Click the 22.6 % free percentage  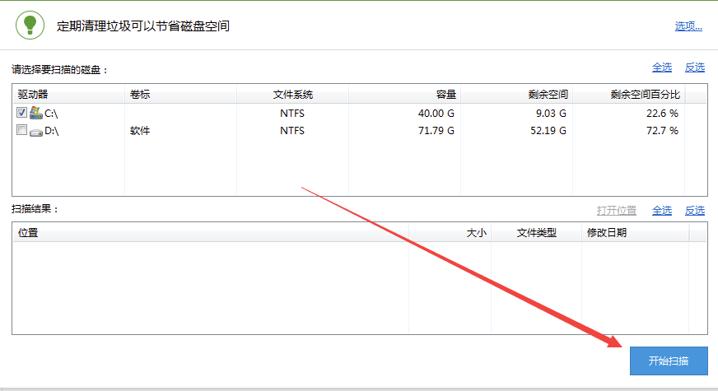point(662,113)
